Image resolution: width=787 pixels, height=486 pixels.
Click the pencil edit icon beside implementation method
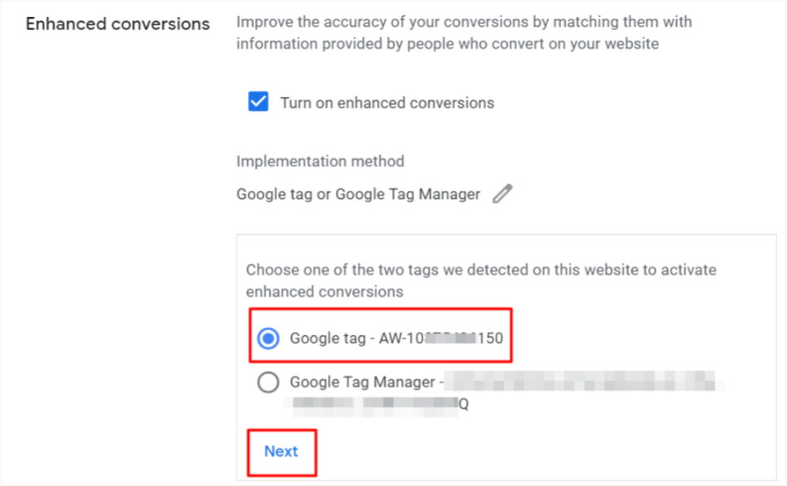click(x=502, y=194)
